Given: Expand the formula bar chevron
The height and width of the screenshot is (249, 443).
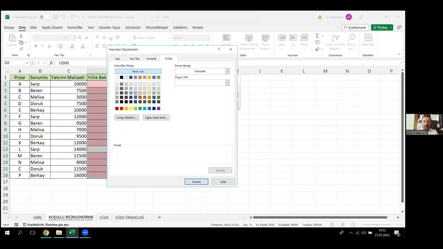Looking at the screenshot, I should [x=400, y=63].
